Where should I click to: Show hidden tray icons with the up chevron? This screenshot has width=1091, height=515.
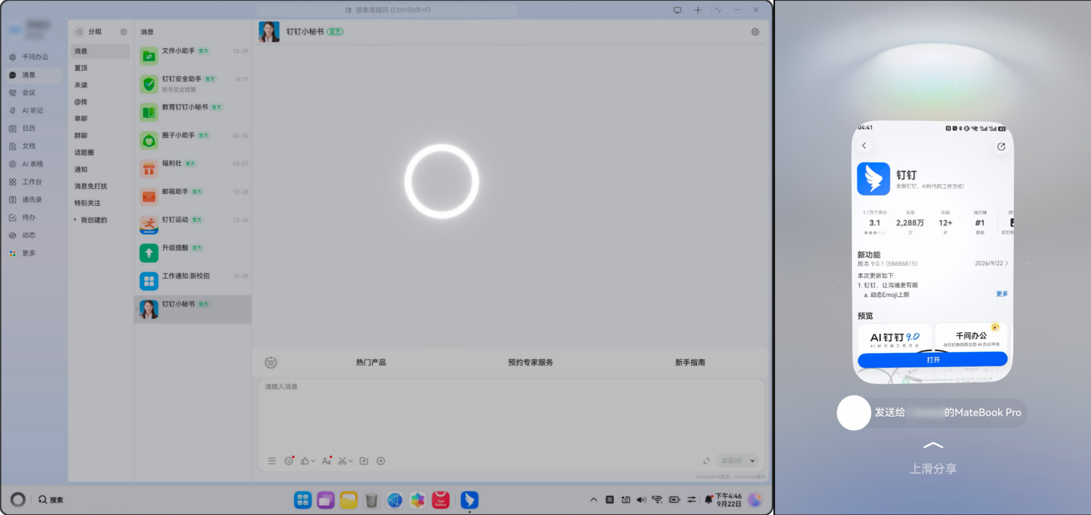pyautogui.click(x=594, y=500)
